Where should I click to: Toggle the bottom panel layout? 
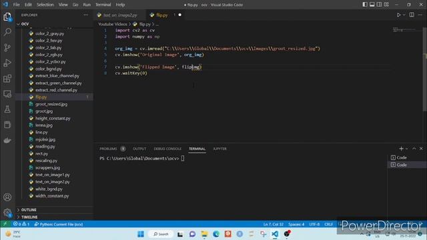[372, 5]
